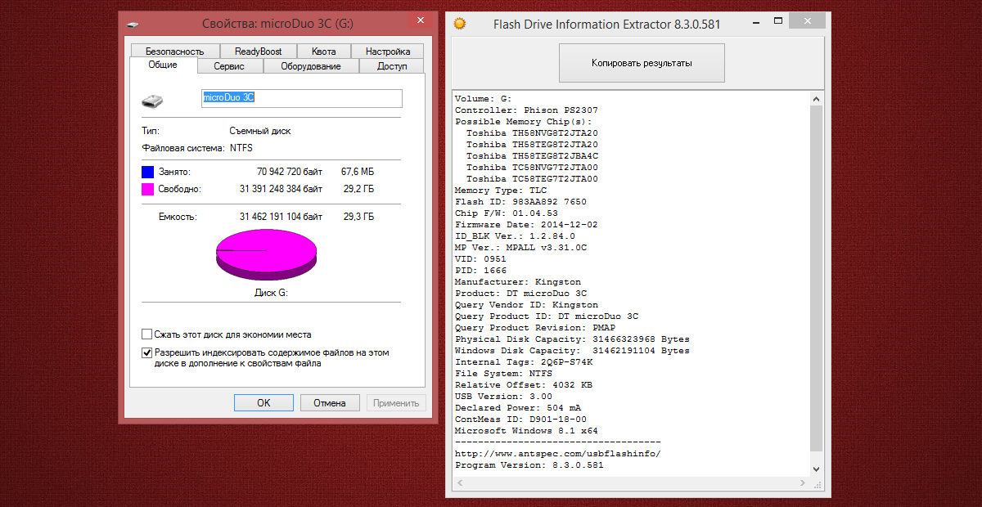982x507 pixels.
Task: Click the 'PID: 1666' line
Action: point(480,270)
